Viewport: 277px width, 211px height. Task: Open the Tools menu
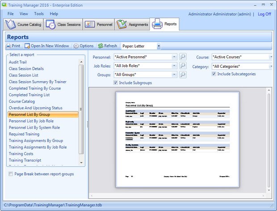[39, 14]
